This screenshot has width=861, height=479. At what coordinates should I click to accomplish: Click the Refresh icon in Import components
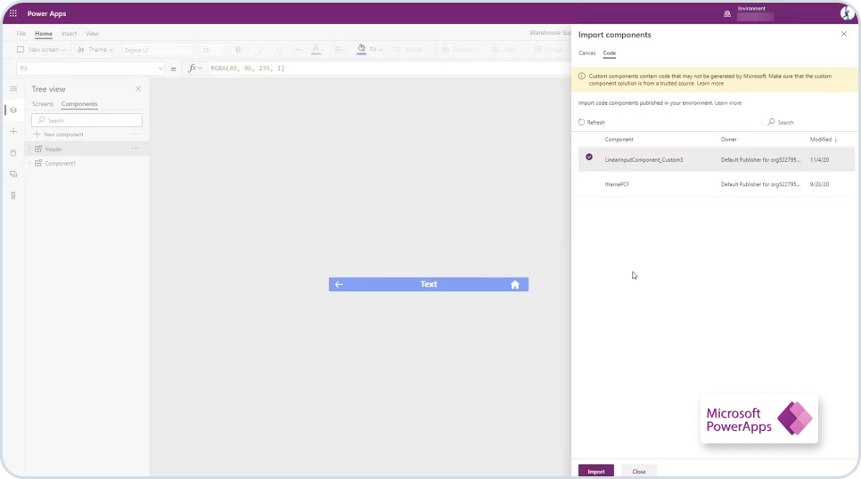click(582, 123)
